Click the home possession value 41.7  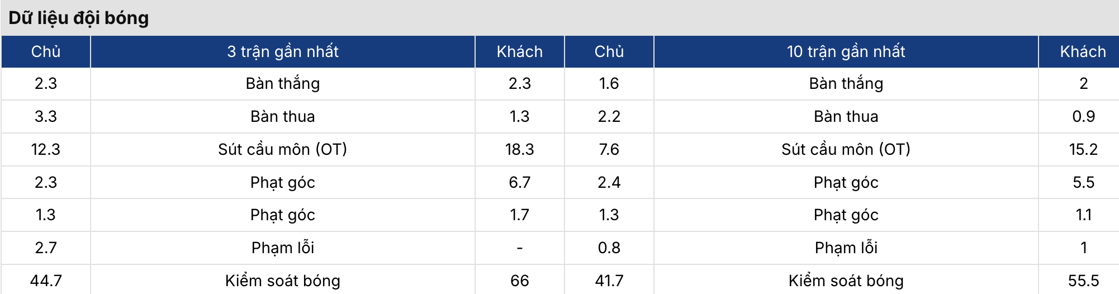tap(609, 281)
